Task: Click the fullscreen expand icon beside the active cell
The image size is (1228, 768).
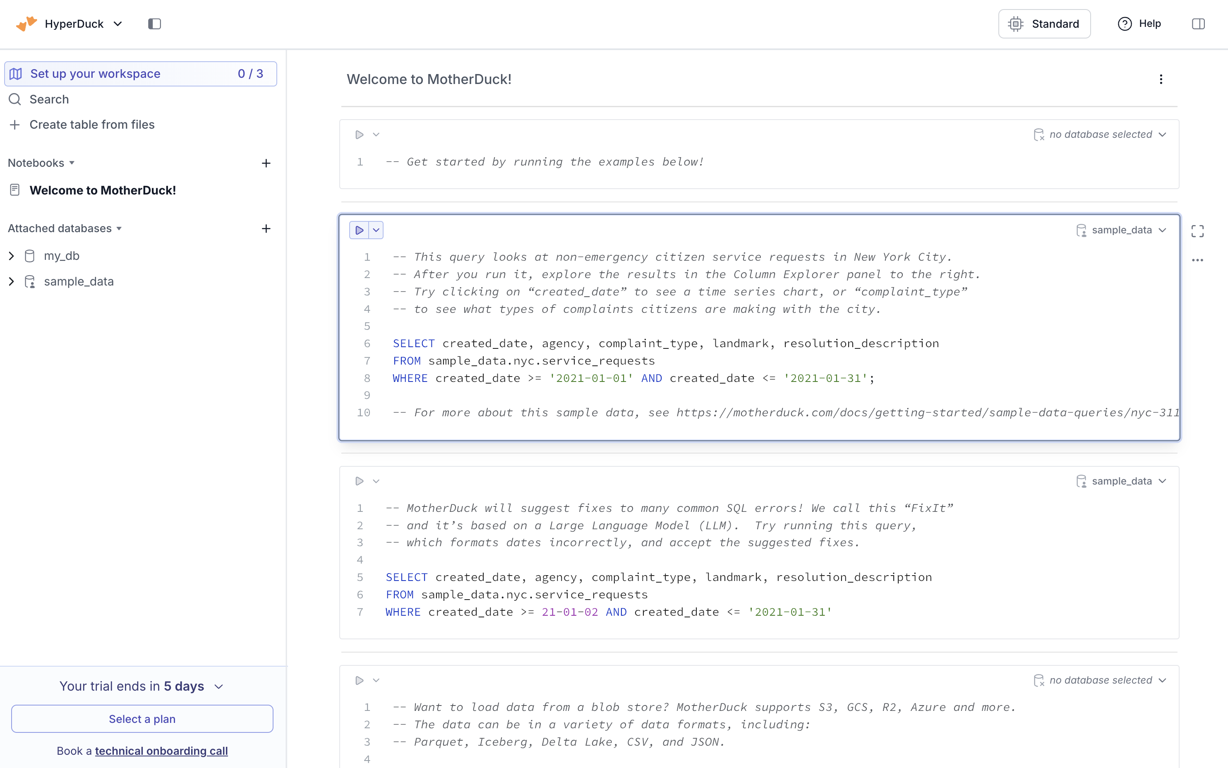Action: (x=1197, y=231)
